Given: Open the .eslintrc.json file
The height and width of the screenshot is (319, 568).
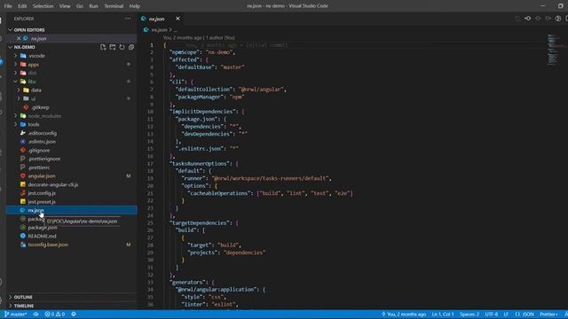Looking at the screenshot, I should pos(42,142).
